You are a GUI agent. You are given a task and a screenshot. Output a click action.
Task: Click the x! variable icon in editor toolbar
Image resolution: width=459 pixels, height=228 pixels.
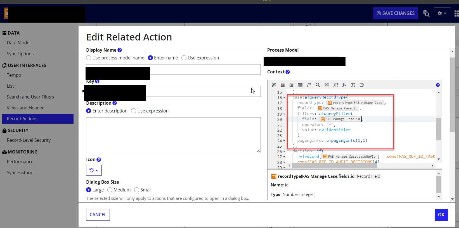(x=335, y=85)
